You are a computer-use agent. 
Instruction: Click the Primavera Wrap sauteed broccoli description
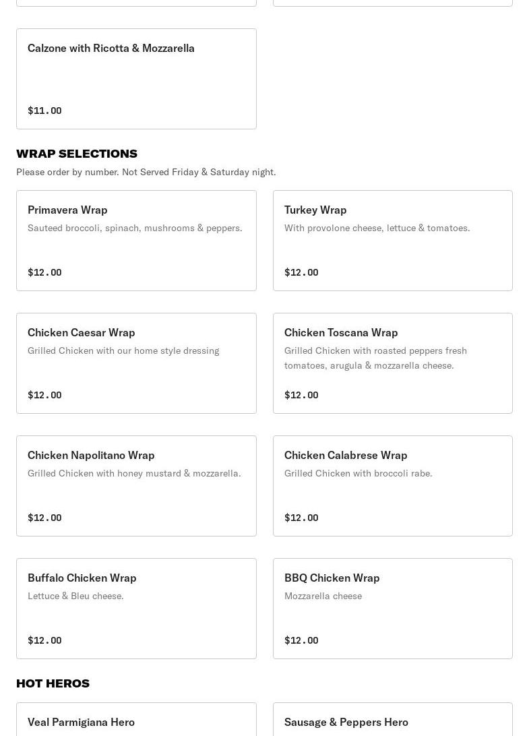[x=135, y=228]
